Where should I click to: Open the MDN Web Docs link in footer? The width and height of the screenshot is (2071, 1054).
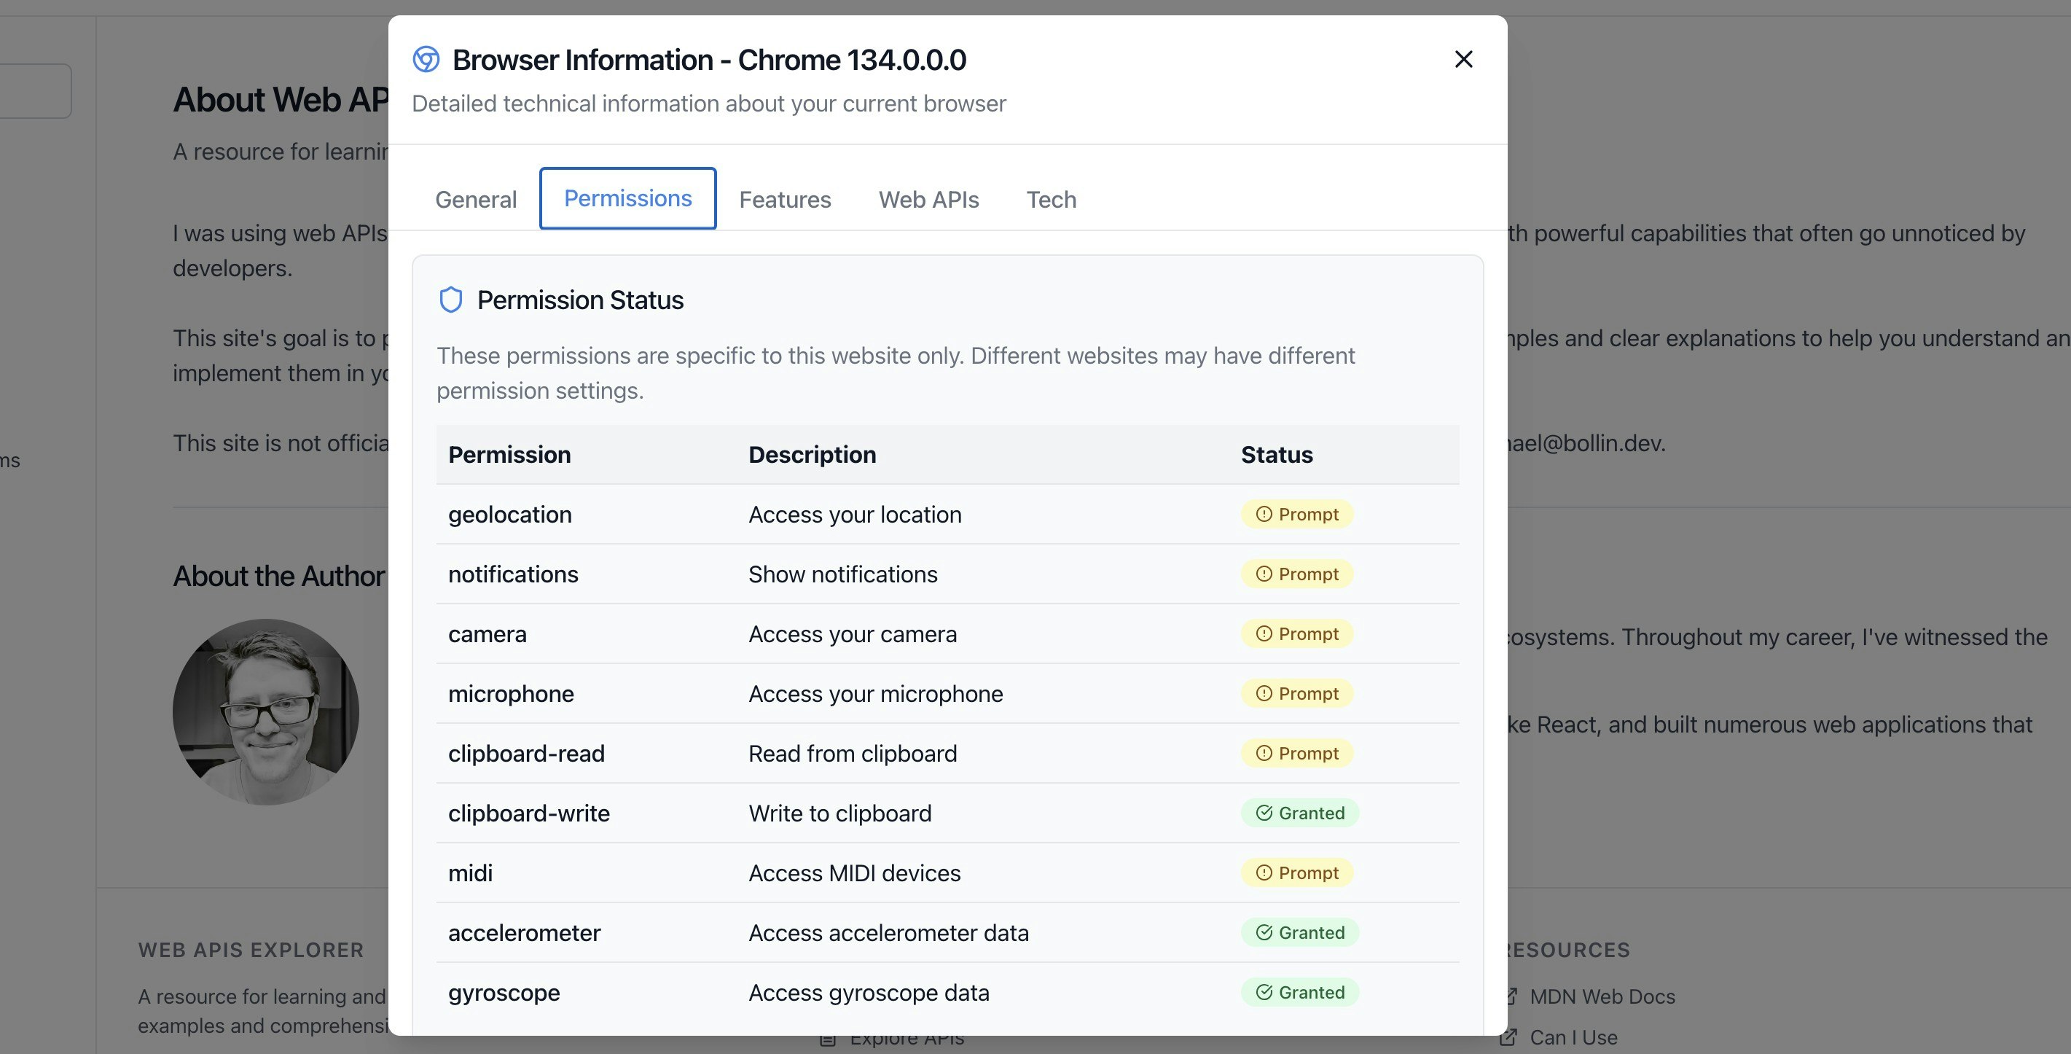click(1602, 996)
